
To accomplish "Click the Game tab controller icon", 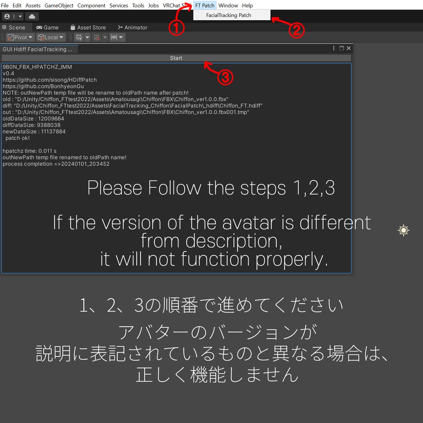I will tap(39, 27).
